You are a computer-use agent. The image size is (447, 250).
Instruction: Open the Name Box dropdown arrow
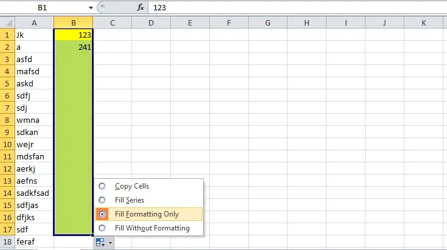[91, 8]
